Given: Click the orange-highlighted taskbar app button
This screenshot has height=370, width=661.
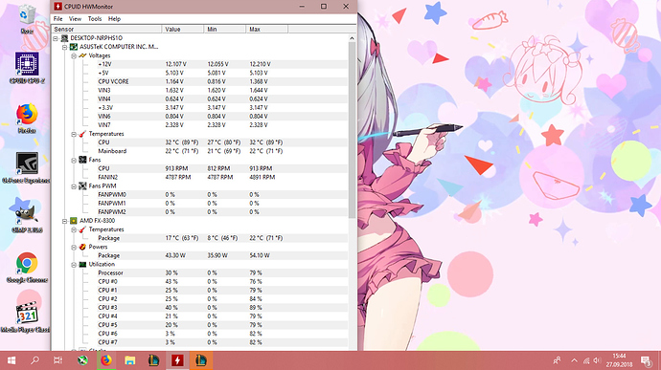Looking at the screenshot, I should [x=200, y=360].
